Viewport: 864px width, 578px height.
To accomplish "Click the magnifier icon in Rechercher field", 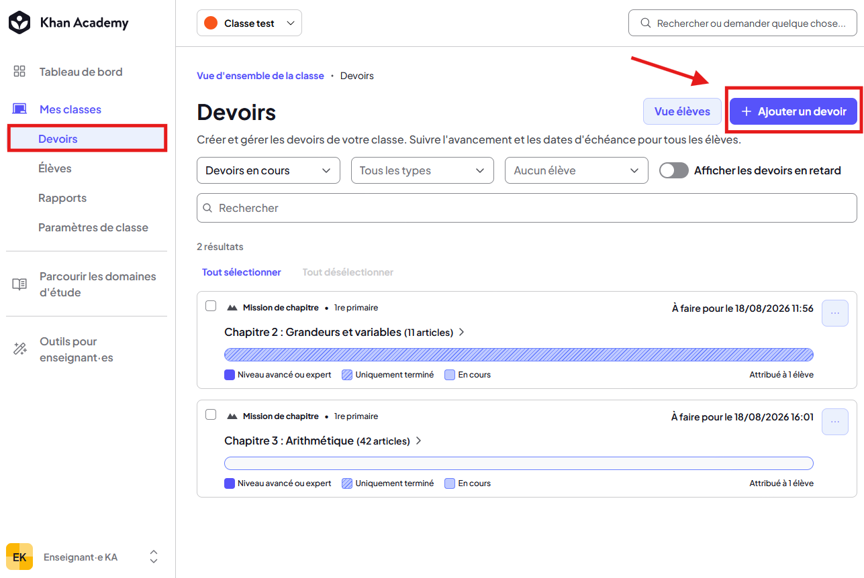I will (208, 208).
